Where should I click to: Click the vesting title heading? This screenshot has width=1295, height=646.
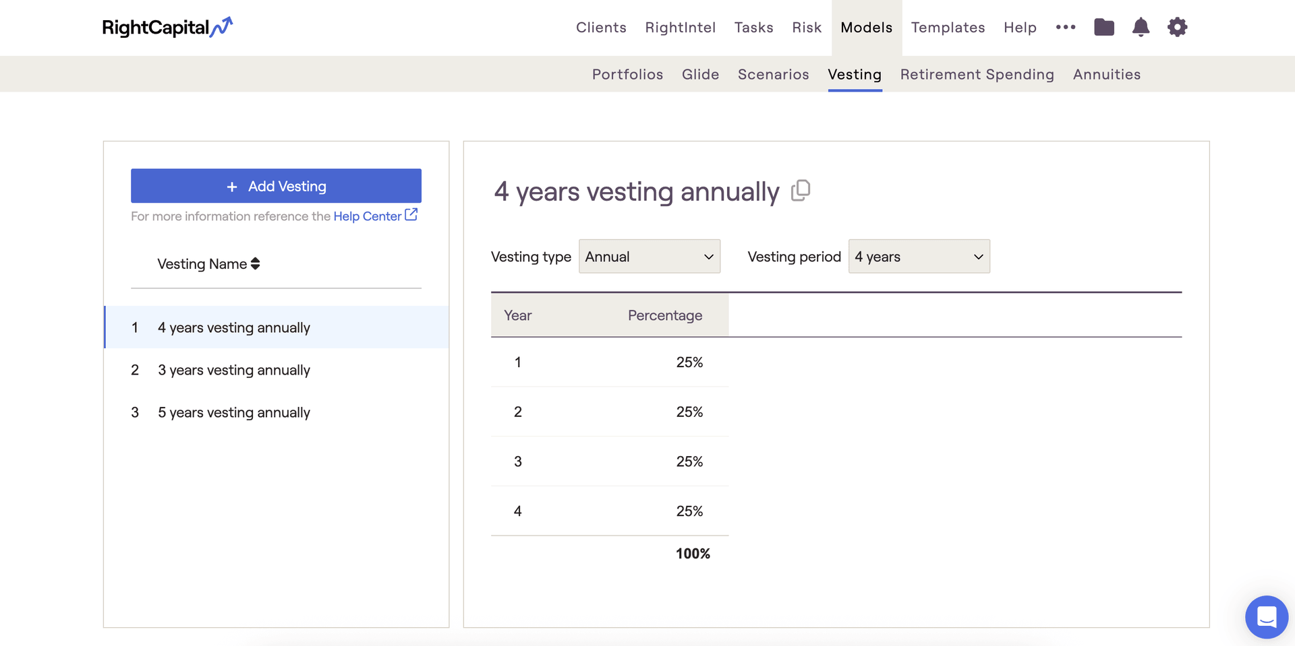pyautogui.click(x=636, y=192)
